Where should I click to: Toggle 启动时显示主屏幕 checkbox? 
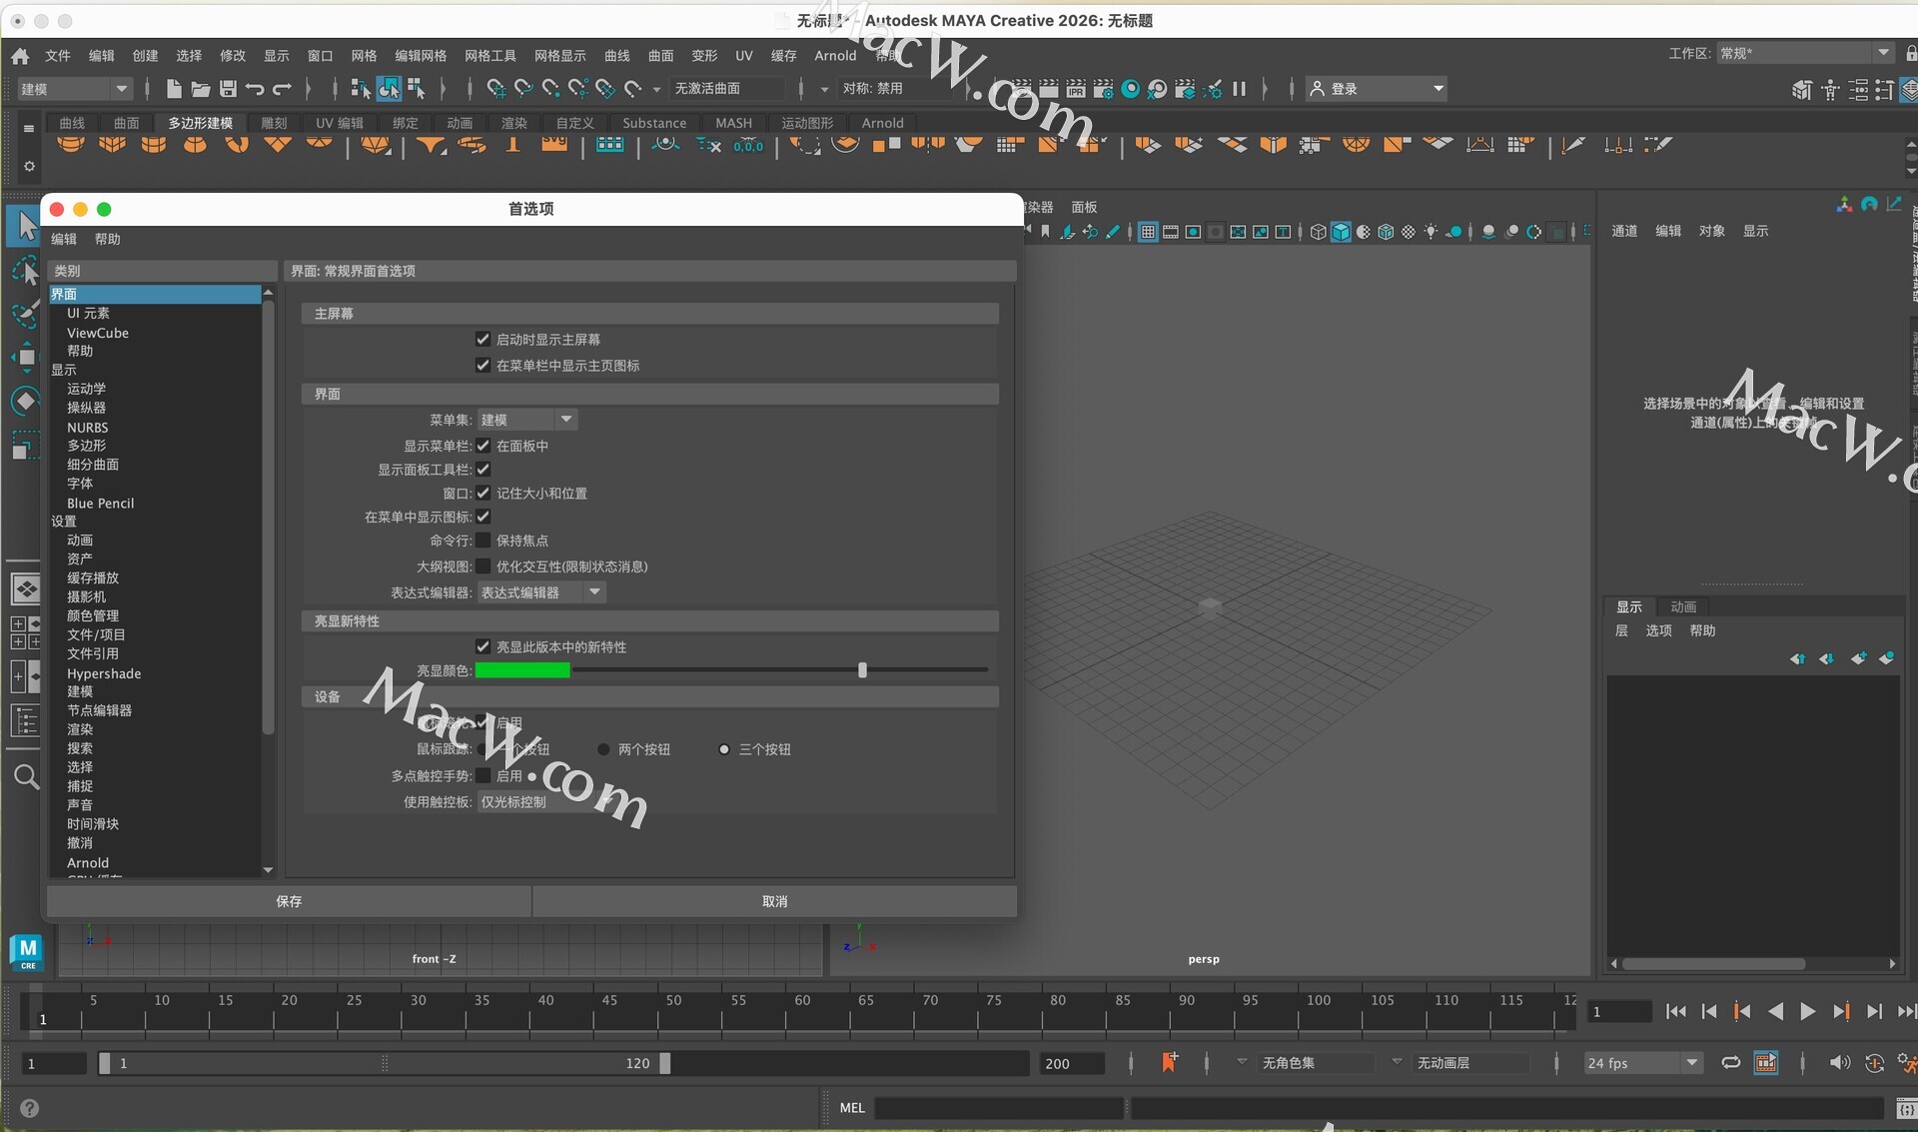coord(483,340)
